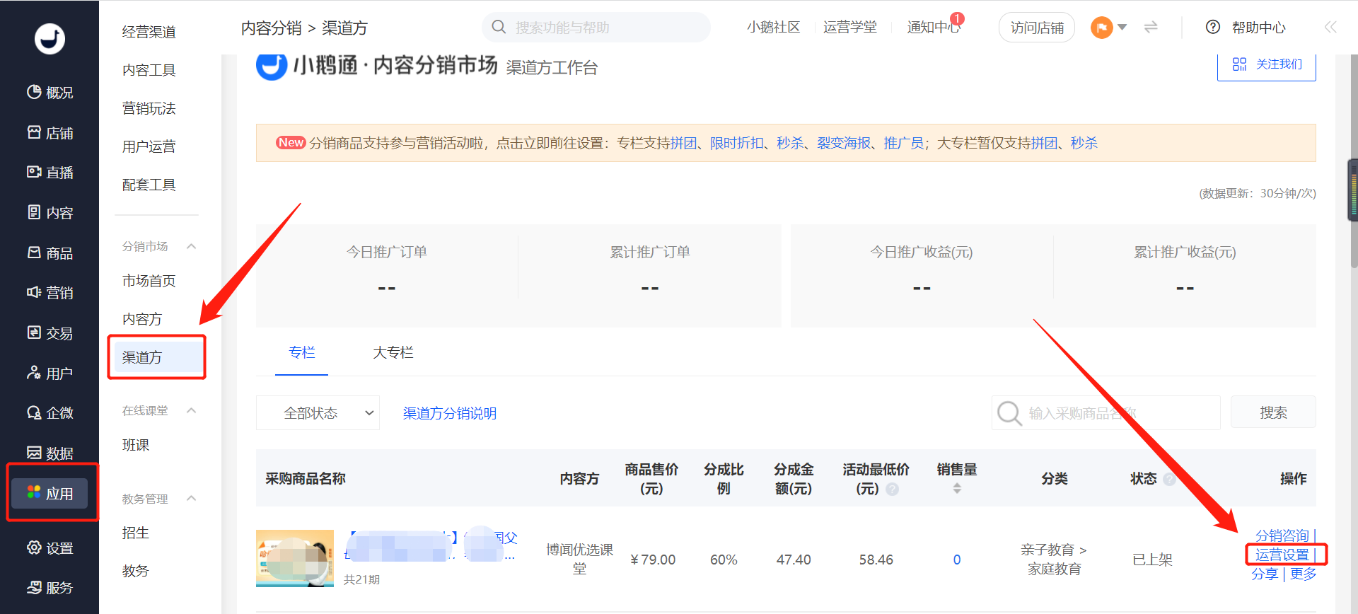Open 教务 menu item
This screenshot has width=1358, height=614.
(x=136, y=571)
